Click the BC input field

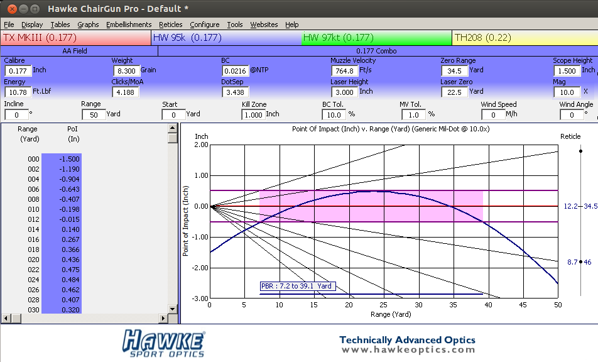point(236,71)
